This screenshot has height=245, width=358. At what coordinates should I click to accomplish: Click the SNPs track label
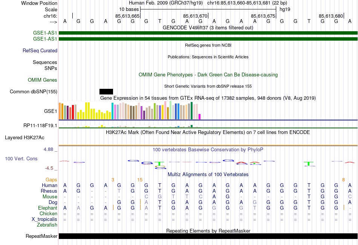pos(51,68)
